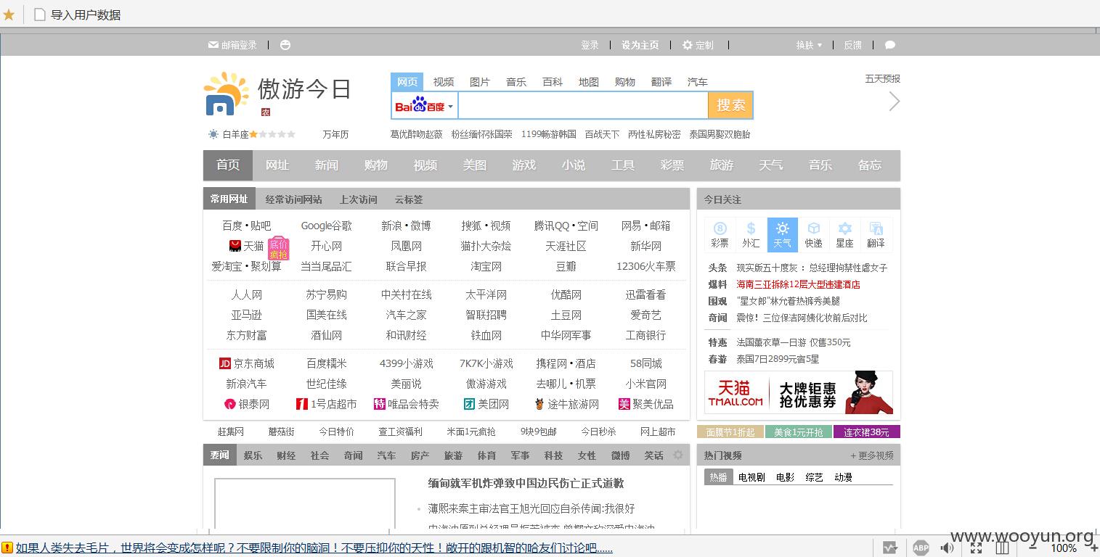Switch to 经常访问网站 tab
The image size is (1100, 557).
pos(293,199)
